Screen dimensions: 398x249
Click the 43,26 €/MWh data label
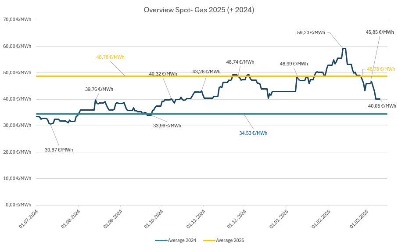[206, 72]
